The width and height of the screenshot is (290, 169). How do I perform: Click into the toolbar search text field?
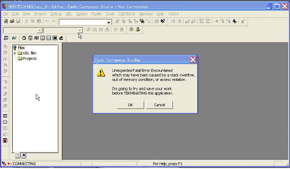click(x=83, y=22)
